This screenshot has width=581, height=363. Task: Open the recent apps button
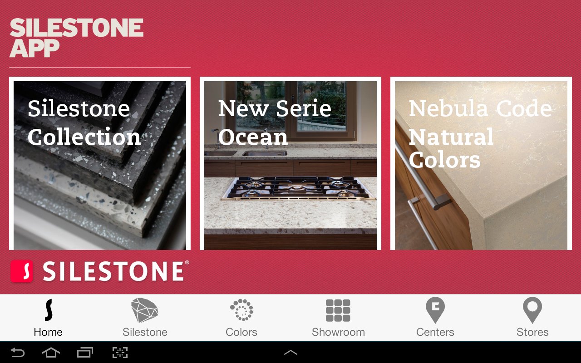coord(85,353)
